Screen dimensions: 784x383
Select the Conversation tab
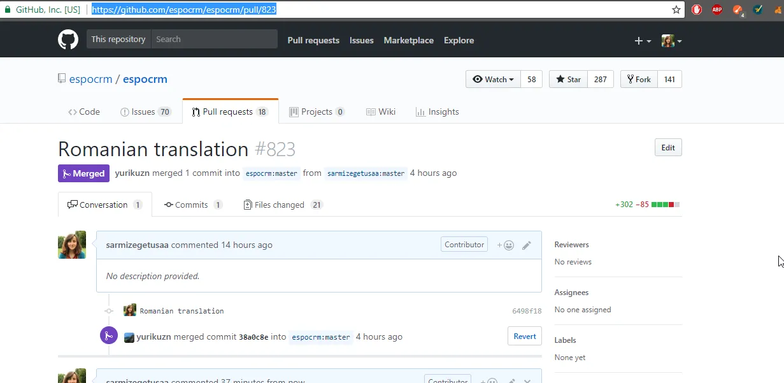pyautogui.click(x=105, y=205)
